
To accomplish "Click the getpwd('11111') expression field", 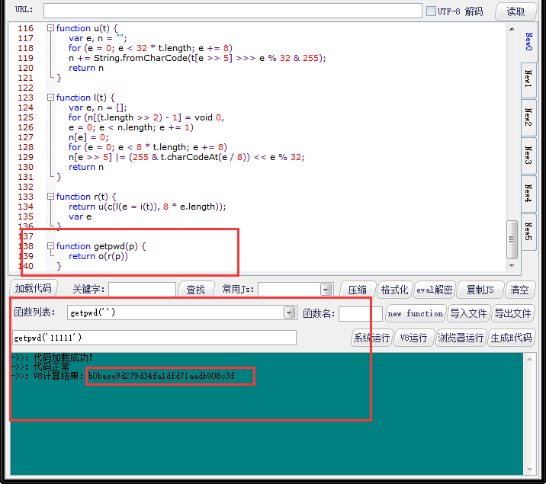I will (154, 338).
